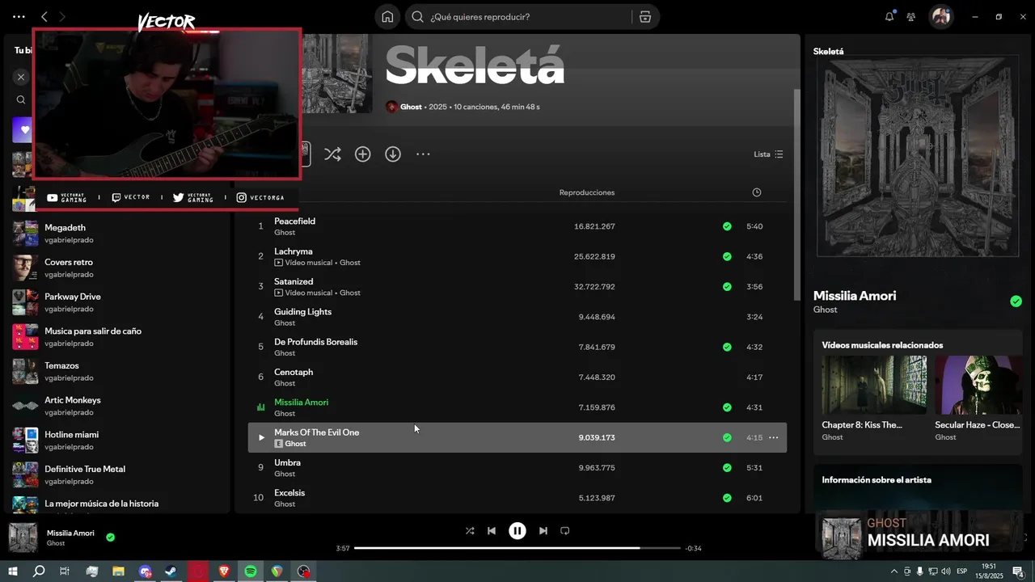The image size is (1035, 582).
Task: Enable shuffle for the Skeletá album
Action: pyautogui.click(x=332, y=154)
